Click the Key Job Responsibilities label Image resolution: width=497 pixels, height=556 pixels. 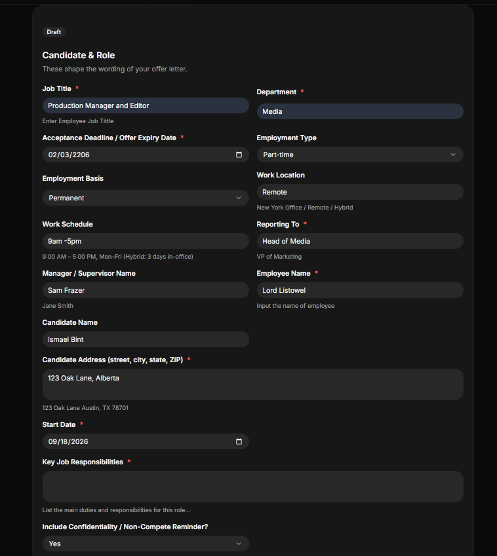click(83, 462)
